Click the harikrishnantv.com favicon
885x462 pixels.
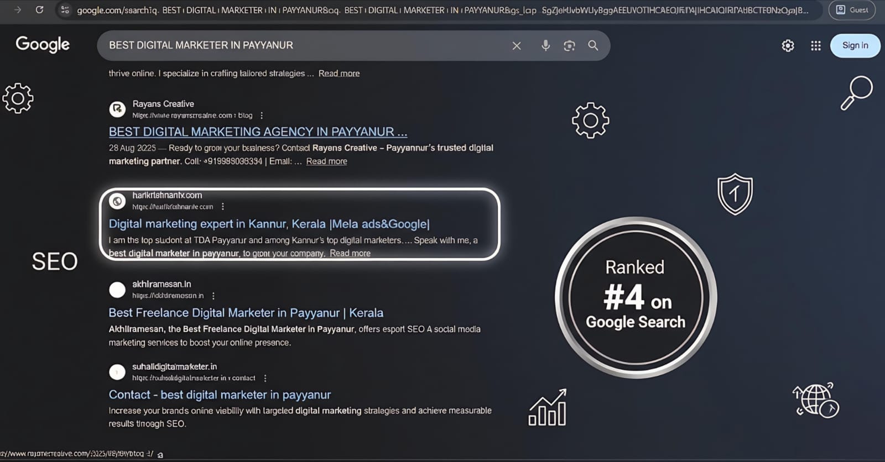[117, 201]
